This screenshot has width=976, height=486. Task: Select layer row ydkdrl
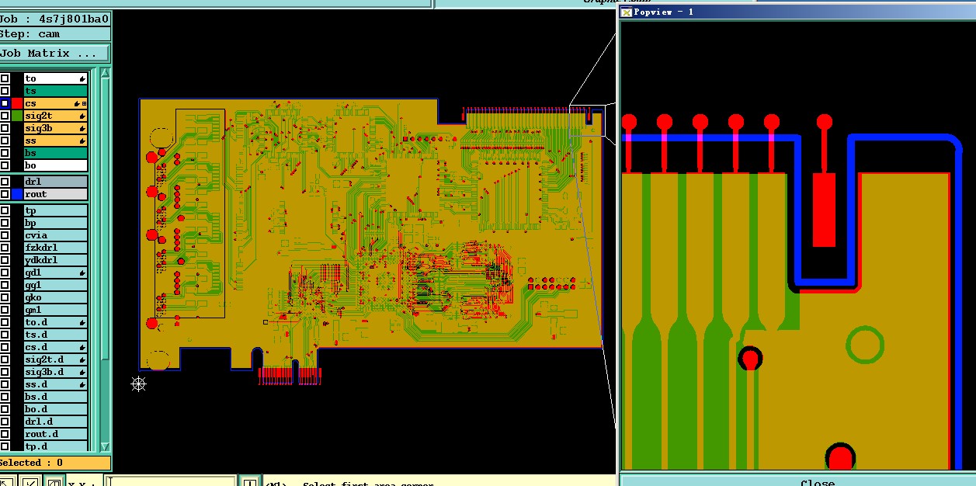coord(55,260)
